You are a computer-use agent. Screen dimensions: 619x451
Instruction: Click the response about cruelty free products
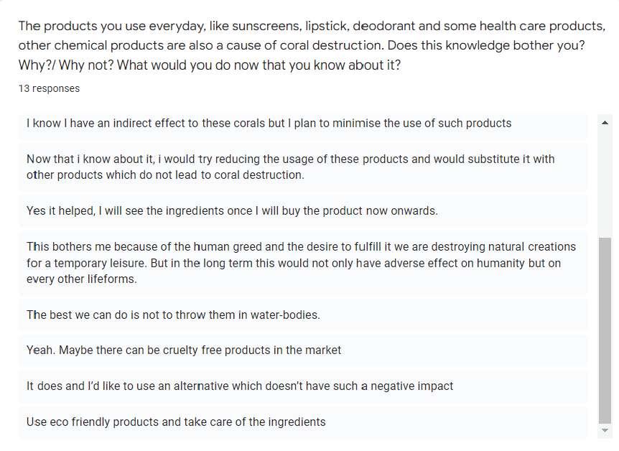coord(184,350)
